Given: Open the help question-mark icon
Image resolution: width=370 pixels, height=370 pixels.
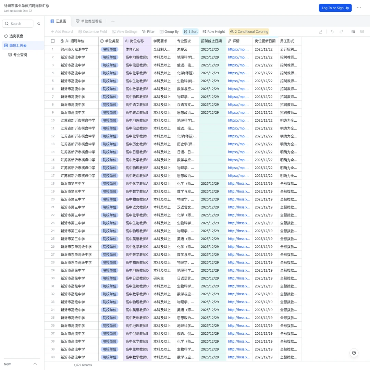Looking at the screenshot, I should pyautogui.click(x=354, y=353).
